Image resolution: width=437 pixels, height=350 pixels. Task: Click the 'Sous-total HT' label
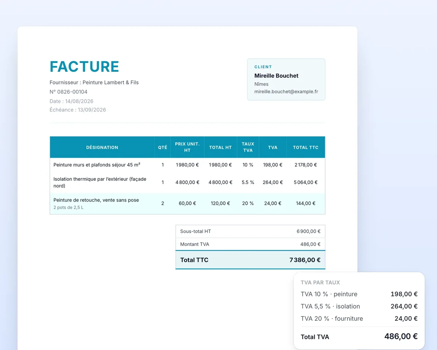(196, 232)
